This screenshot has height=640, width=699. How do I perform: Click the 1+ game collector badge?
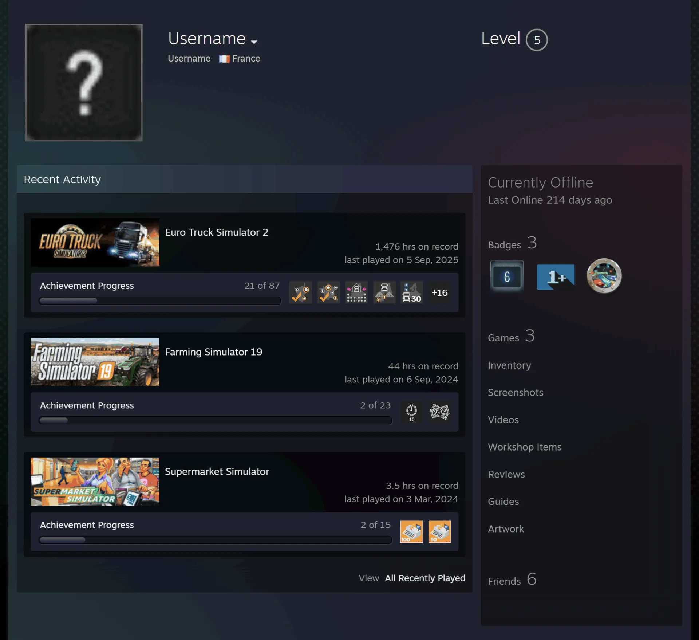coord(556,277)
